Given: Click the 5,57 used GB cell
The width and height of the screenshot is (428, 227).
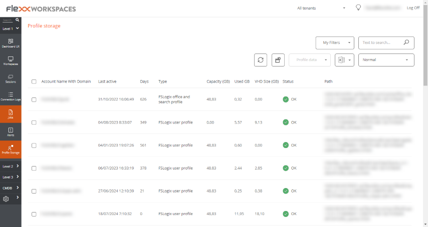Looking at the screenshot, I should click(x=238, y=122).
